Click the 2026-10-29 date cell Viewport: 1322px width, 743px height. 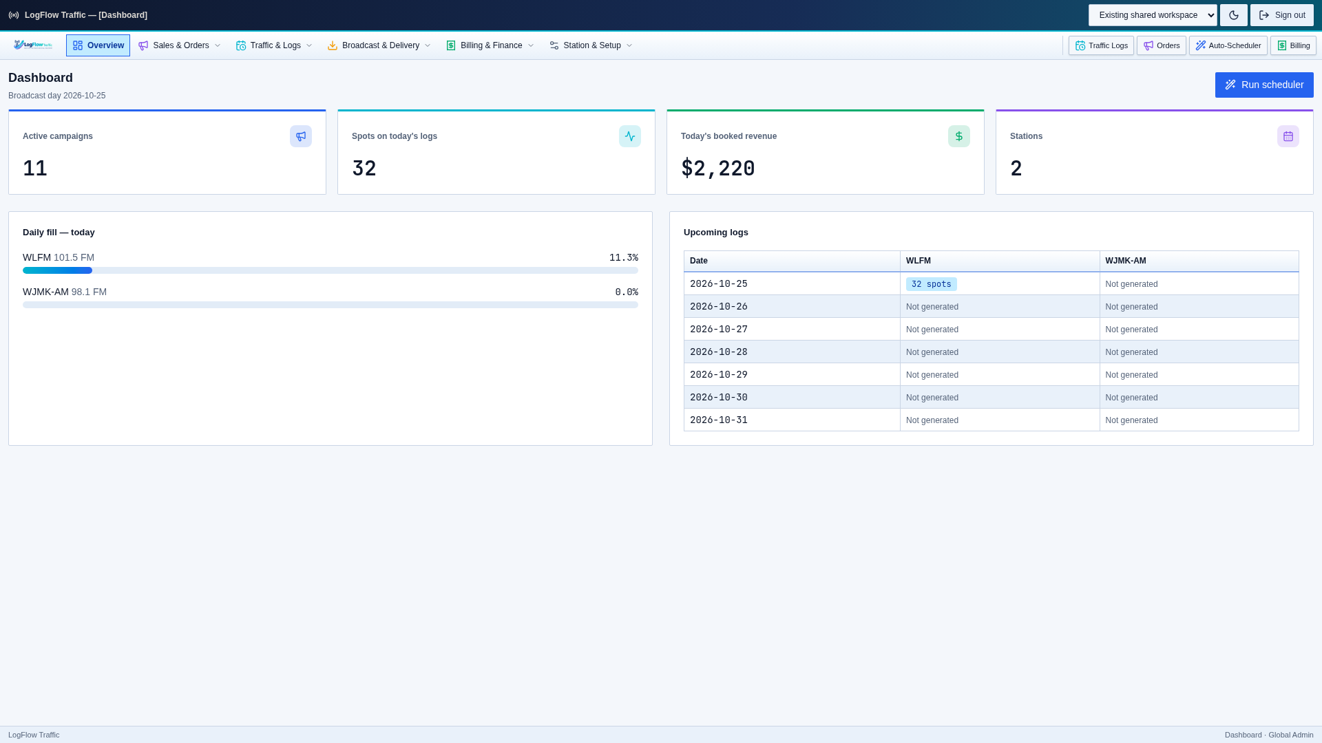click(x=792, y=375)
